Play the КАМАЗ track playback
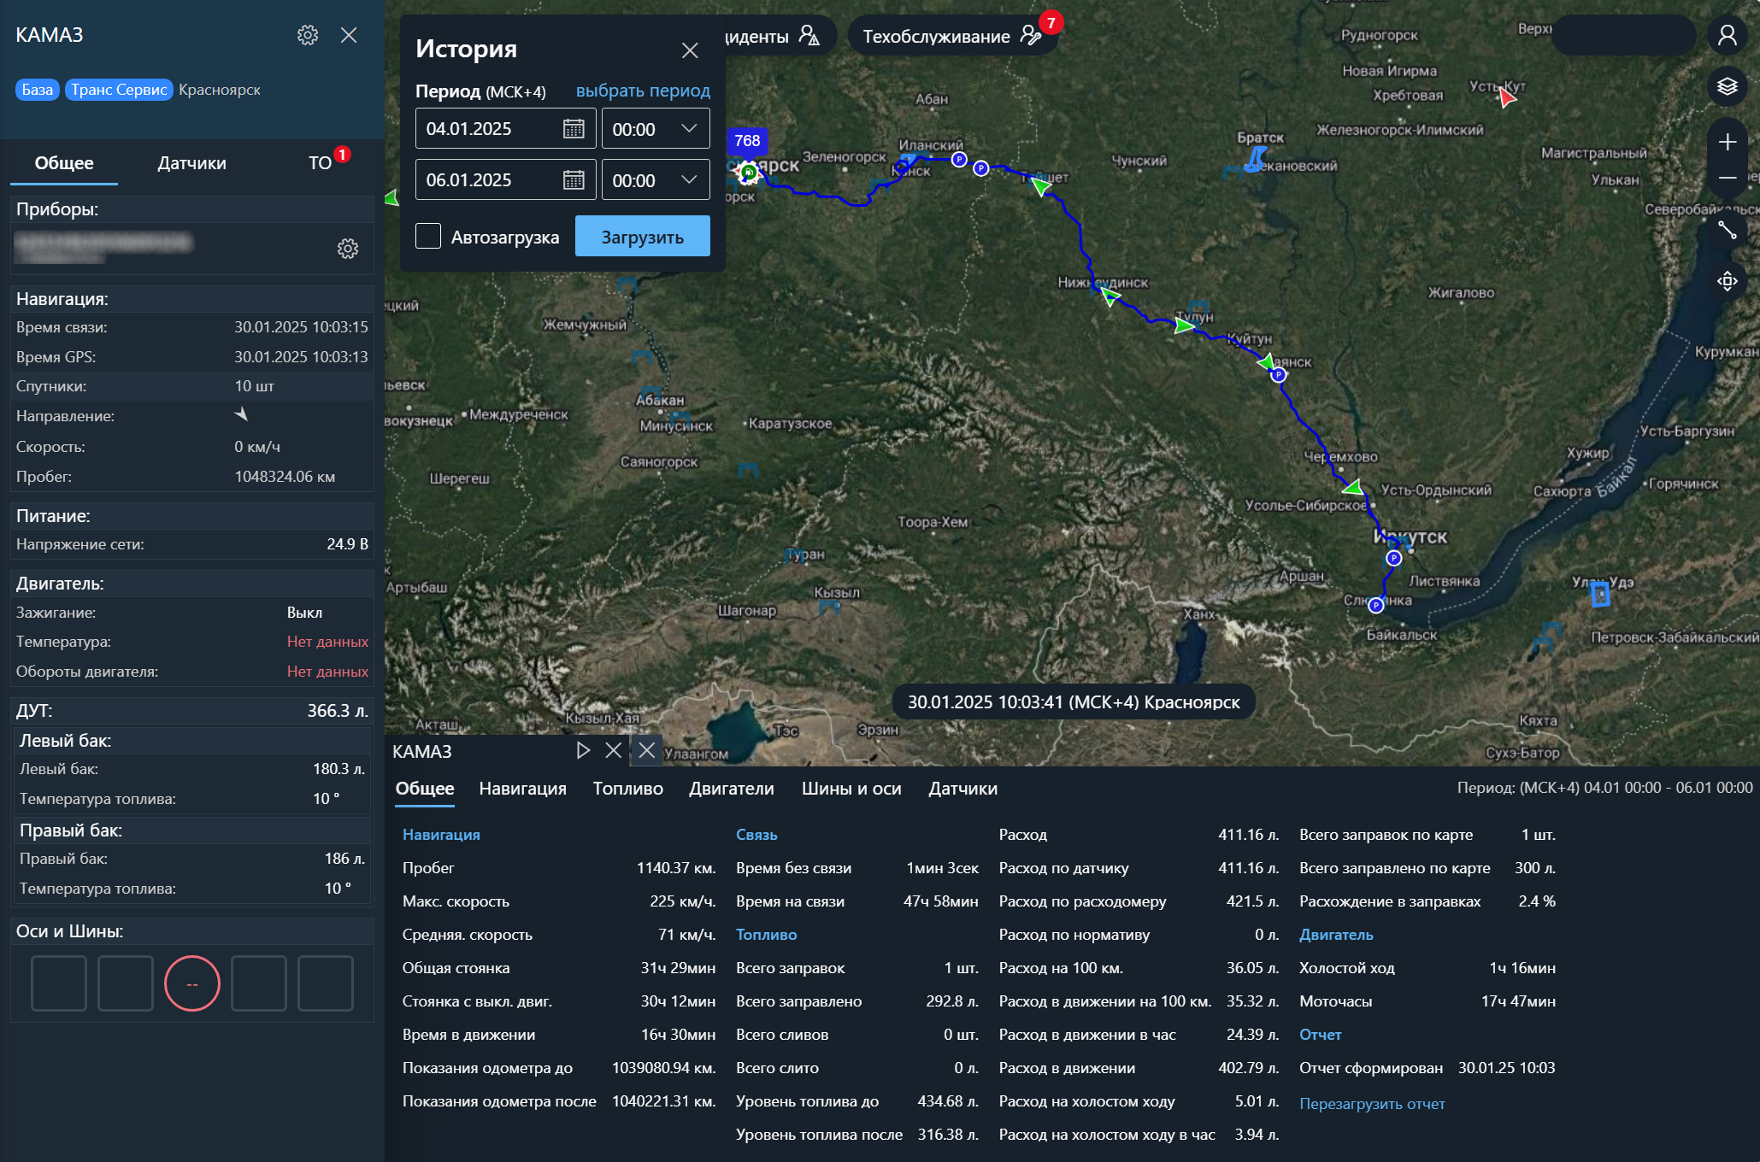The image size is (1760, 1162). coord(583,750)
